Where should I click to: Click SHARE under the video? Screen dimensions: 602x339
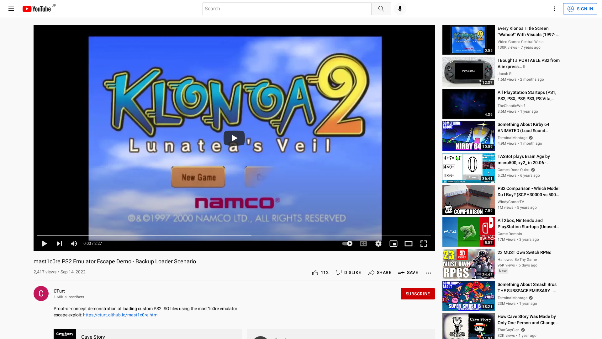380,272
